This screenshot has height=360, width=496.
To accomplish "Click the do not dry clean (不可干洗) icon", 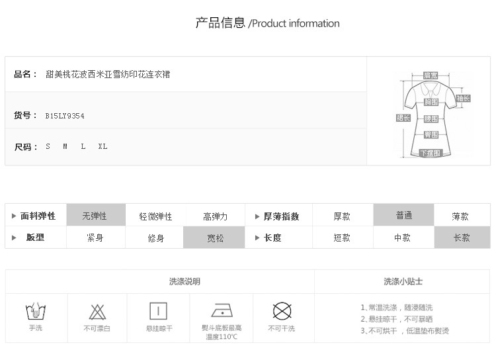I will coord(282,311).
